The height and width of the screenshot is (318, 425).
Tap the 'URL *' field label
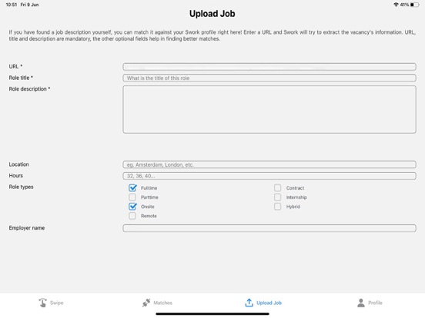coord(15,66)
